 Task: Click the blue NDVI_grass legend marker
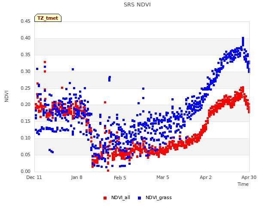(x=139, y=198)
